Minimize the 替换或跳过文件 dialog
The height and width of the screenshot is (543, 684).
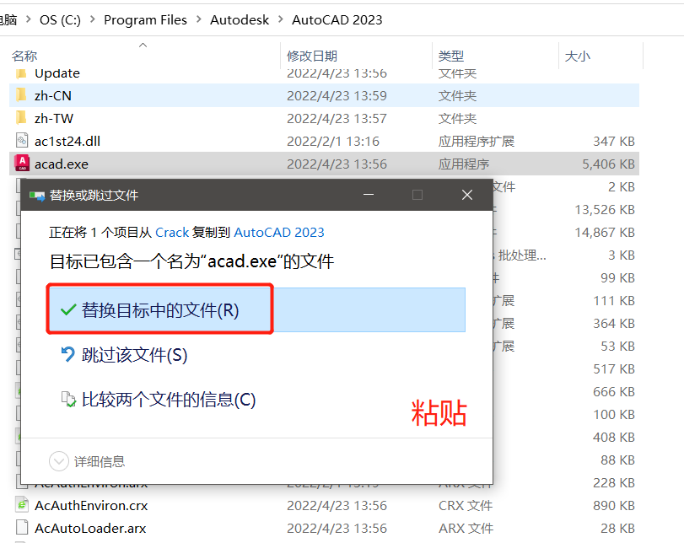[369, 195]
